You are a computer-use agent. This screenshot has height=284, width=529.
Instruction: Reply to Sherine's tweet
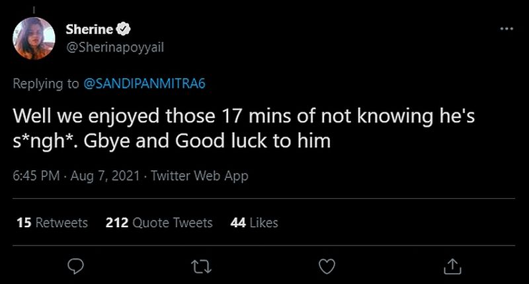(x=75, y=265)
